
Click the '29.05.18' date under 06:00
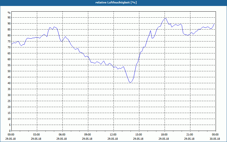[62, 139]
